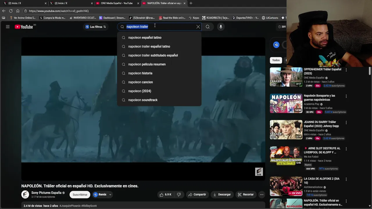Open the INVENTARIO OCULT bookmark
The width and height of the screenshot is (372, 209).
(83, 18)
